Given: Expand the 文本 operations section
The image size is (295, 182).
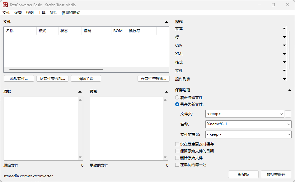Looking at the screenshot, I should pyautogui.click(x=284, y=29).
